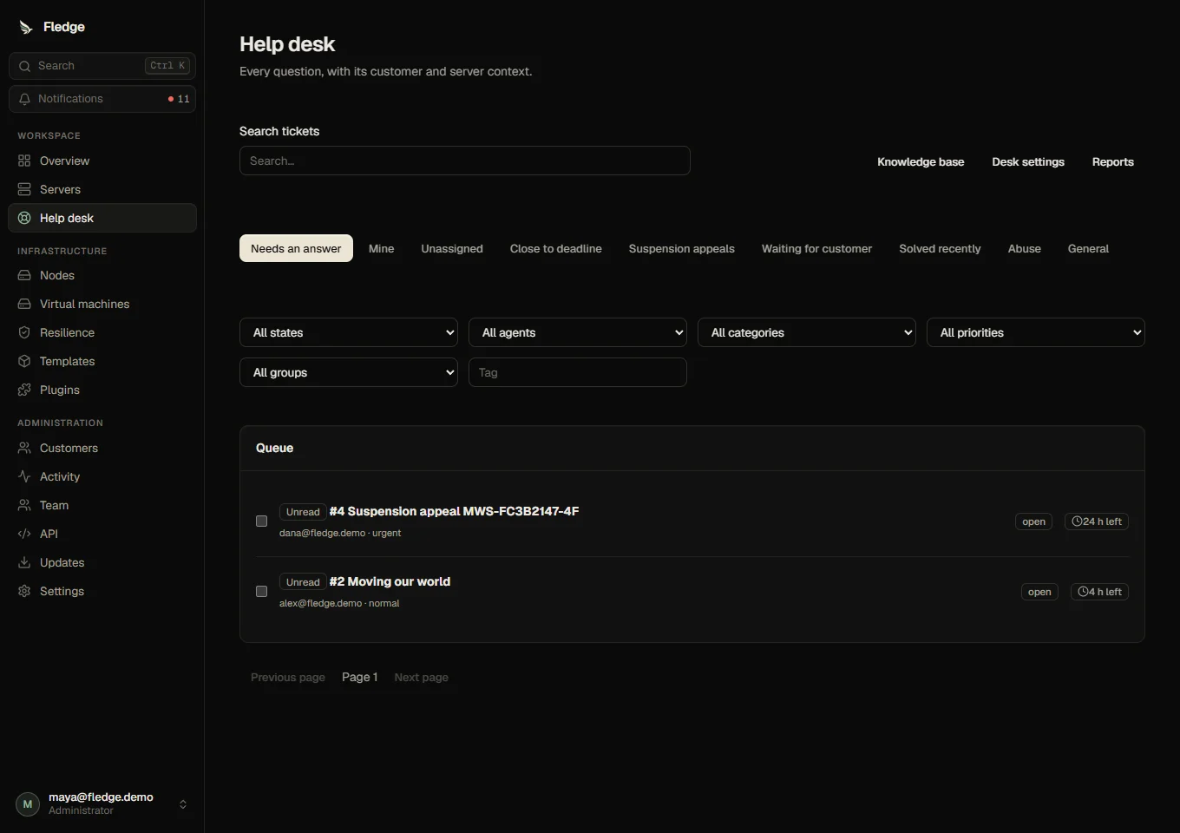Switch to the Suspension appeals tab
The height and width of the screenshot is (833, 1180).
[x=682, y=248]
